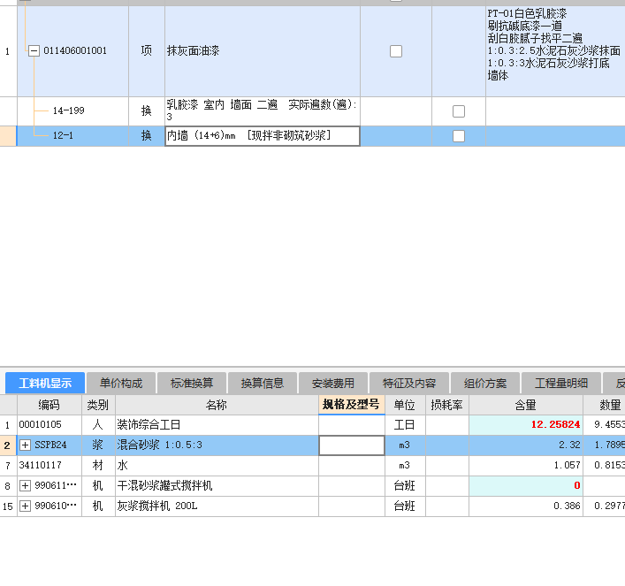Click the 人 category cell

98,425
